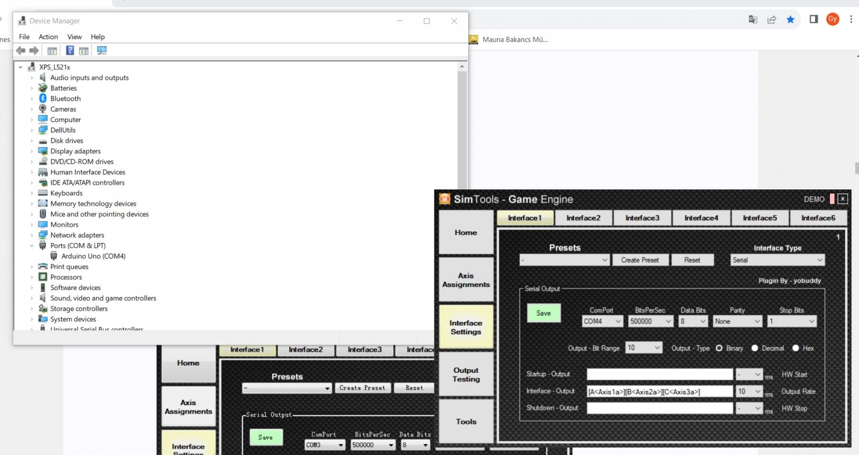The image size is (859, 455).
Task: Open the Presets dropdown in SimTools
Action: click(565, 260)
